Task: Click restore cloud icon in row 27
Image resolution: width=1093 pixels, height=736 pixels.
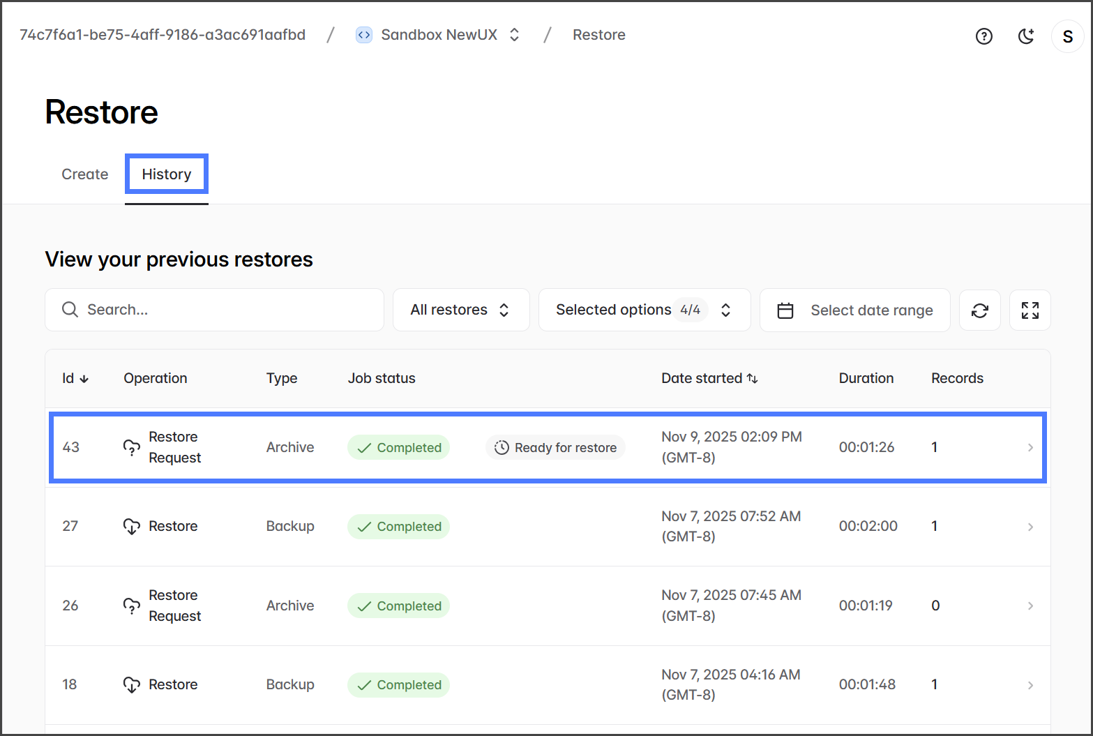Action: tap(132, 527)
